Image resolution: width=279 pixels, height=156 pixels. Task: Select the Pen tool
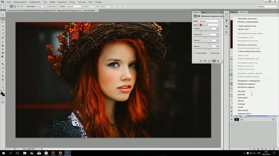3,68
